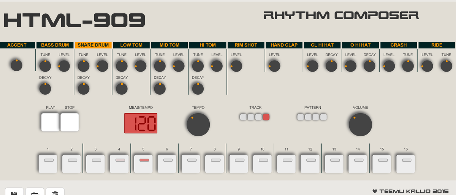This screenshot has width=456, height=195.
Task: Select the O HI HAT instrument tab
Action: pyautogui.click(x=360, y=45)
